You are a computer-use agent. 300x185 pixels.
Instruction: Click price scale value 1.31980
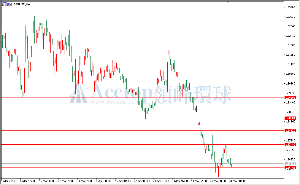pos(290,45)
